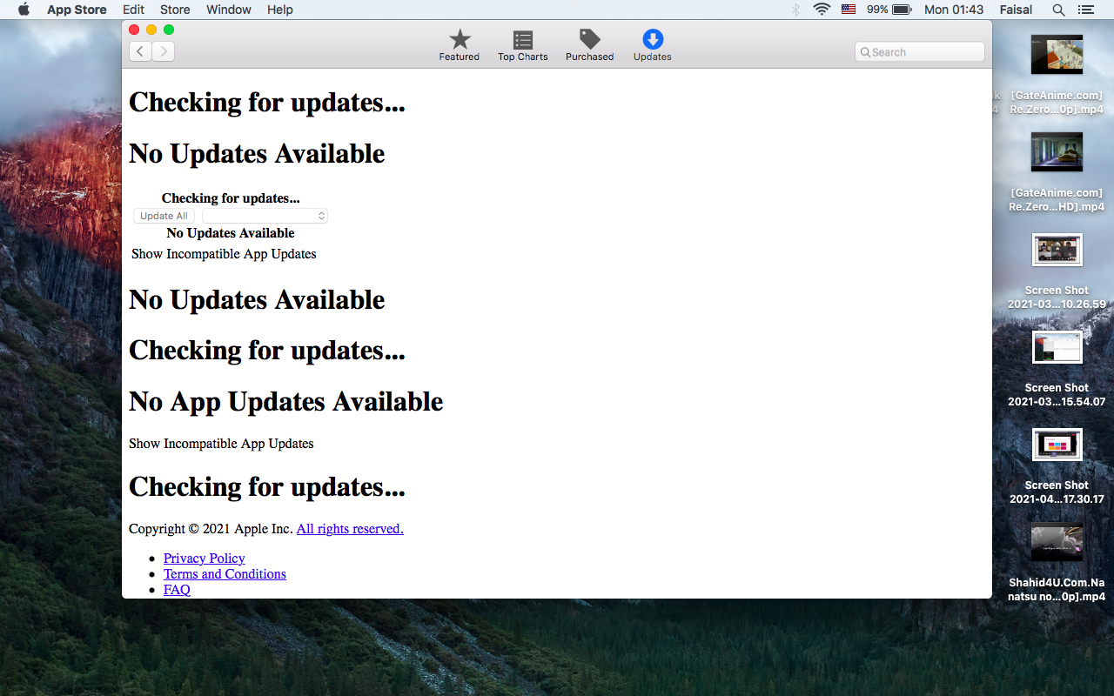Open the Purchased tag tab
The image size is (1114, 696).
coord(589,45)
